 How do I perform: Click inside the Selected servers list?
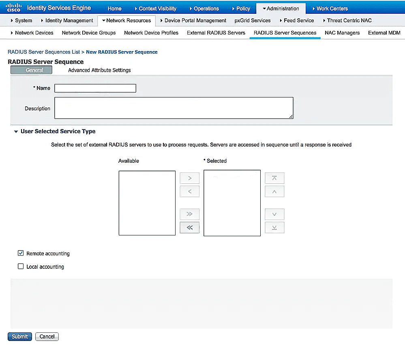[232, 203]
